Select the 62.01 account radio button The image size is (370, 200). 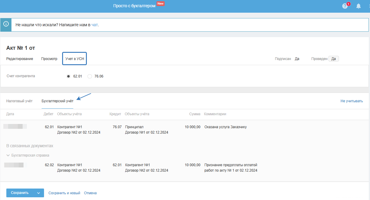pos(68,76)
